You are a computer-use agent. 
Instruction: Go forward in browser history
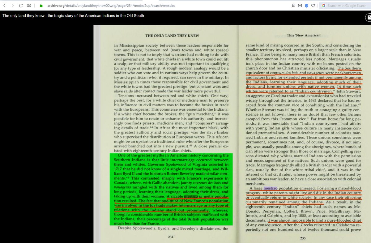click(12, 6)
